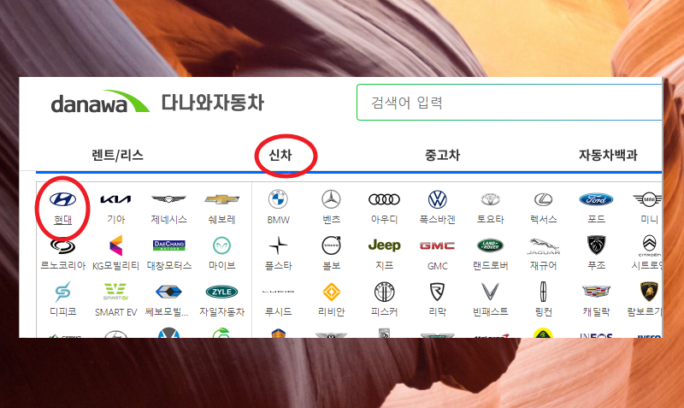Select the Hyundai brand logo
The height and width of the screenshot is (408, 684).
point(62,199)
